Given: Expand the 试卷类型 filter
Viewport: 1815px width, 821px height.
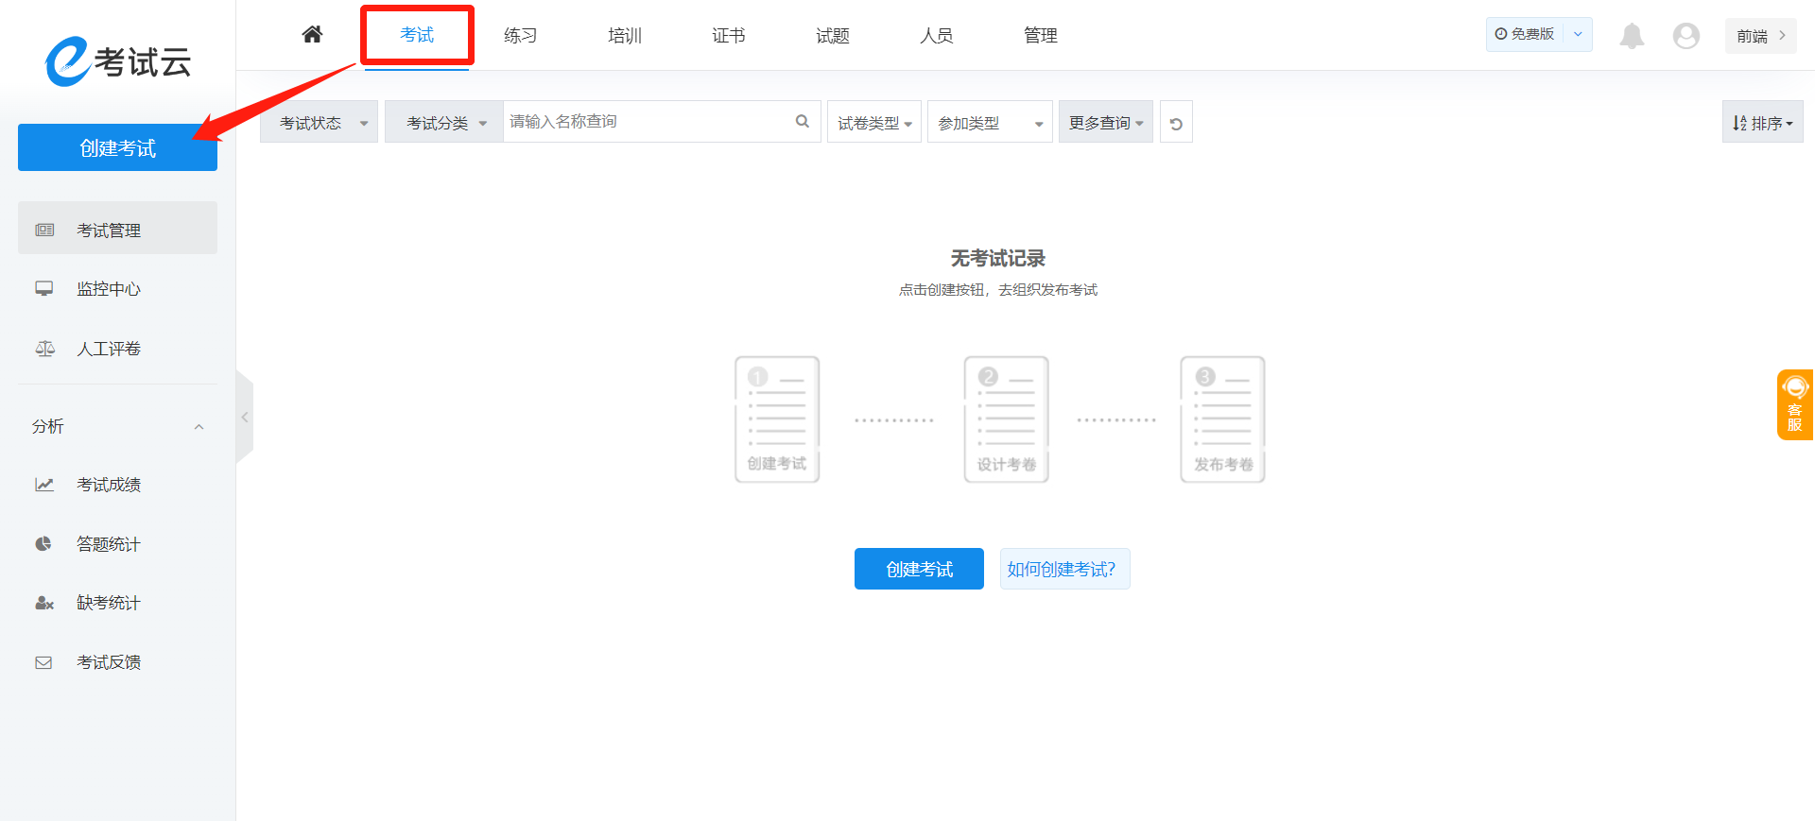Looking at the screenshot, I should point(873,123).
